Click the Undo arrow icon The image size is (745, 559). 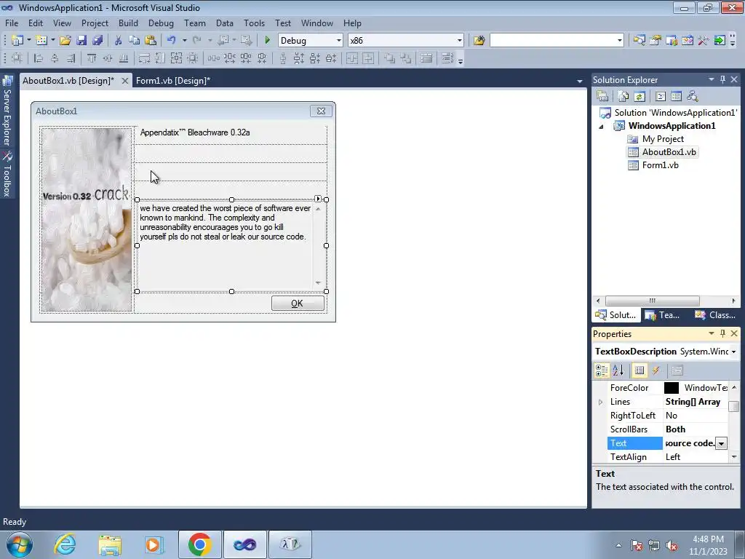click(172, 41)
